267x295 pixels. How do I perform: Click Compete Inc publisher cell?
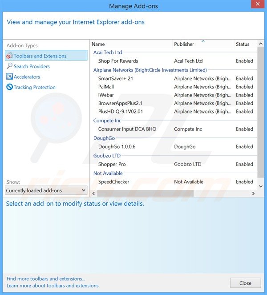pos(188,129)
